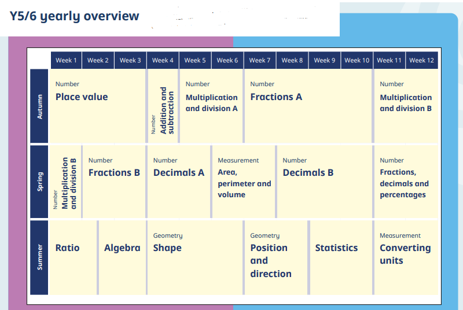463x310 pixels.
Task: Select the Autumn term row label
Action: [x=39, y=106]
